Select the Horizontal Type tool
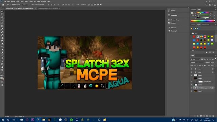 [x=2, y=58]
